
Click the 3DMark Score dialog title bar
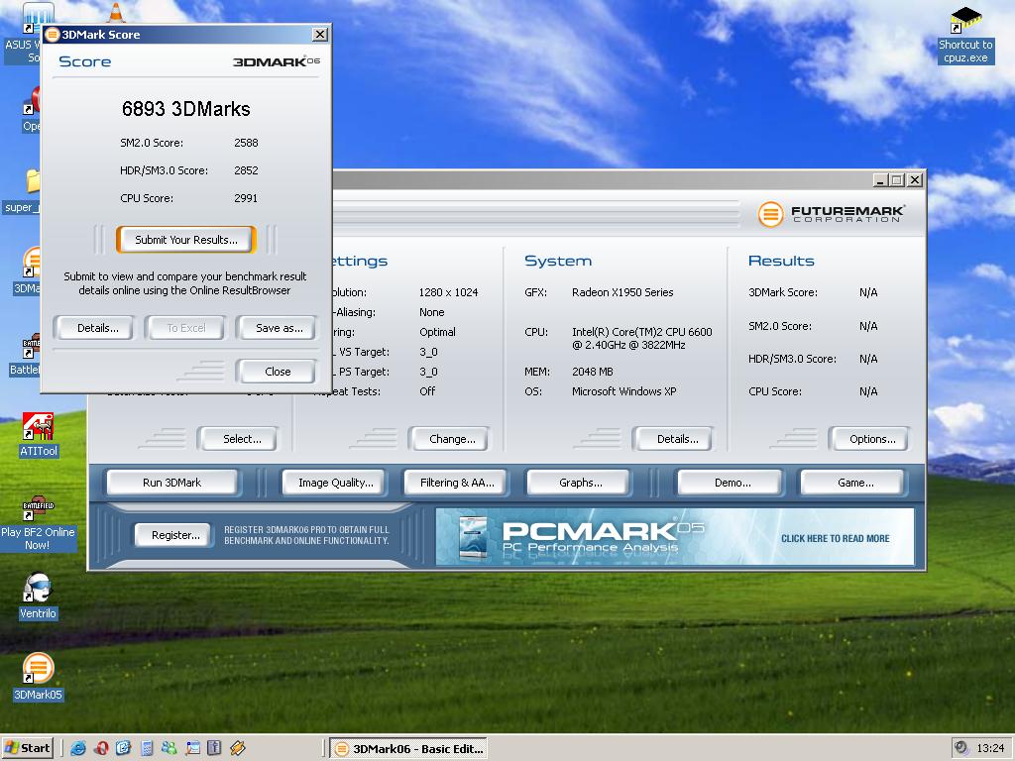click(185, 35)
